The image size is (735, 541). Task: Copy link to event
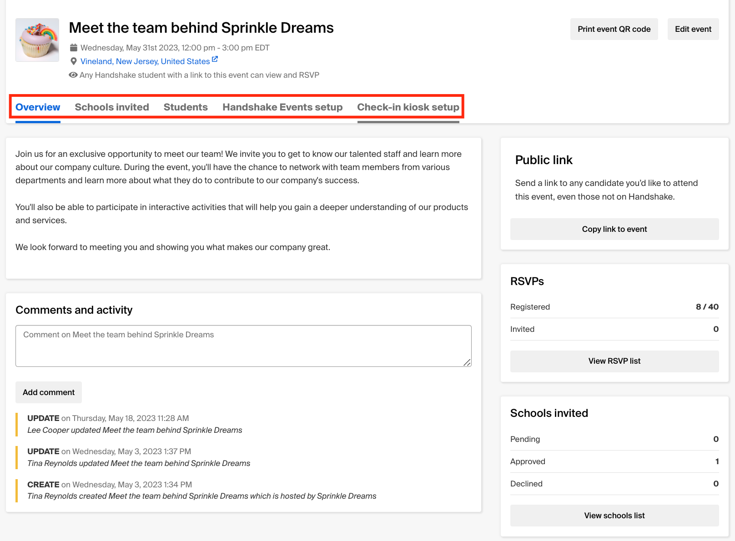[x=614, y=229]
